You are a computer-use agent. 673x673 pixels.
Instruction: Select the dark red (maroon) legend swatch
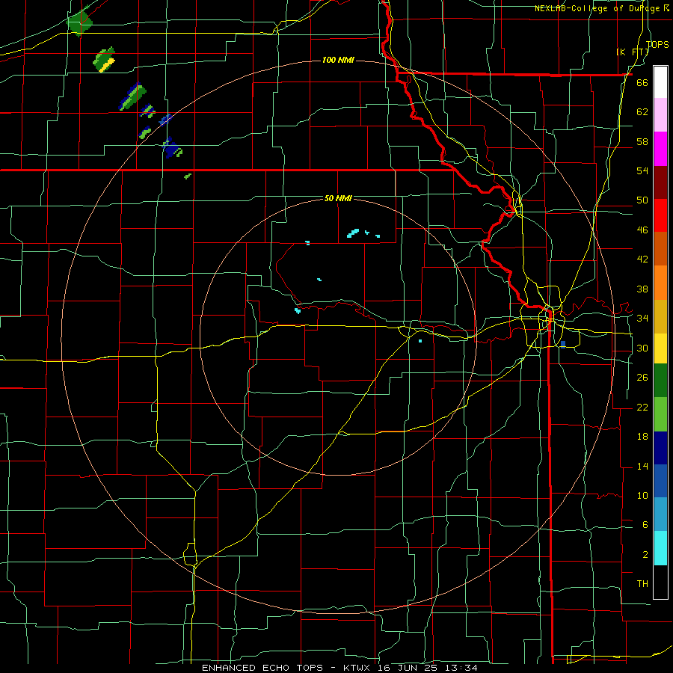tap(660, 182)
